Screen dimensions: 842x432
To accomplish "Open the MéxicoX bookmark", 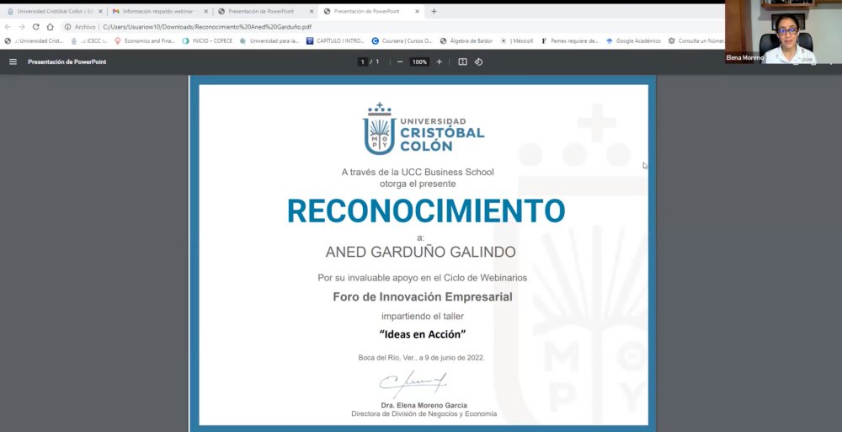I will [x=517, y=40].
